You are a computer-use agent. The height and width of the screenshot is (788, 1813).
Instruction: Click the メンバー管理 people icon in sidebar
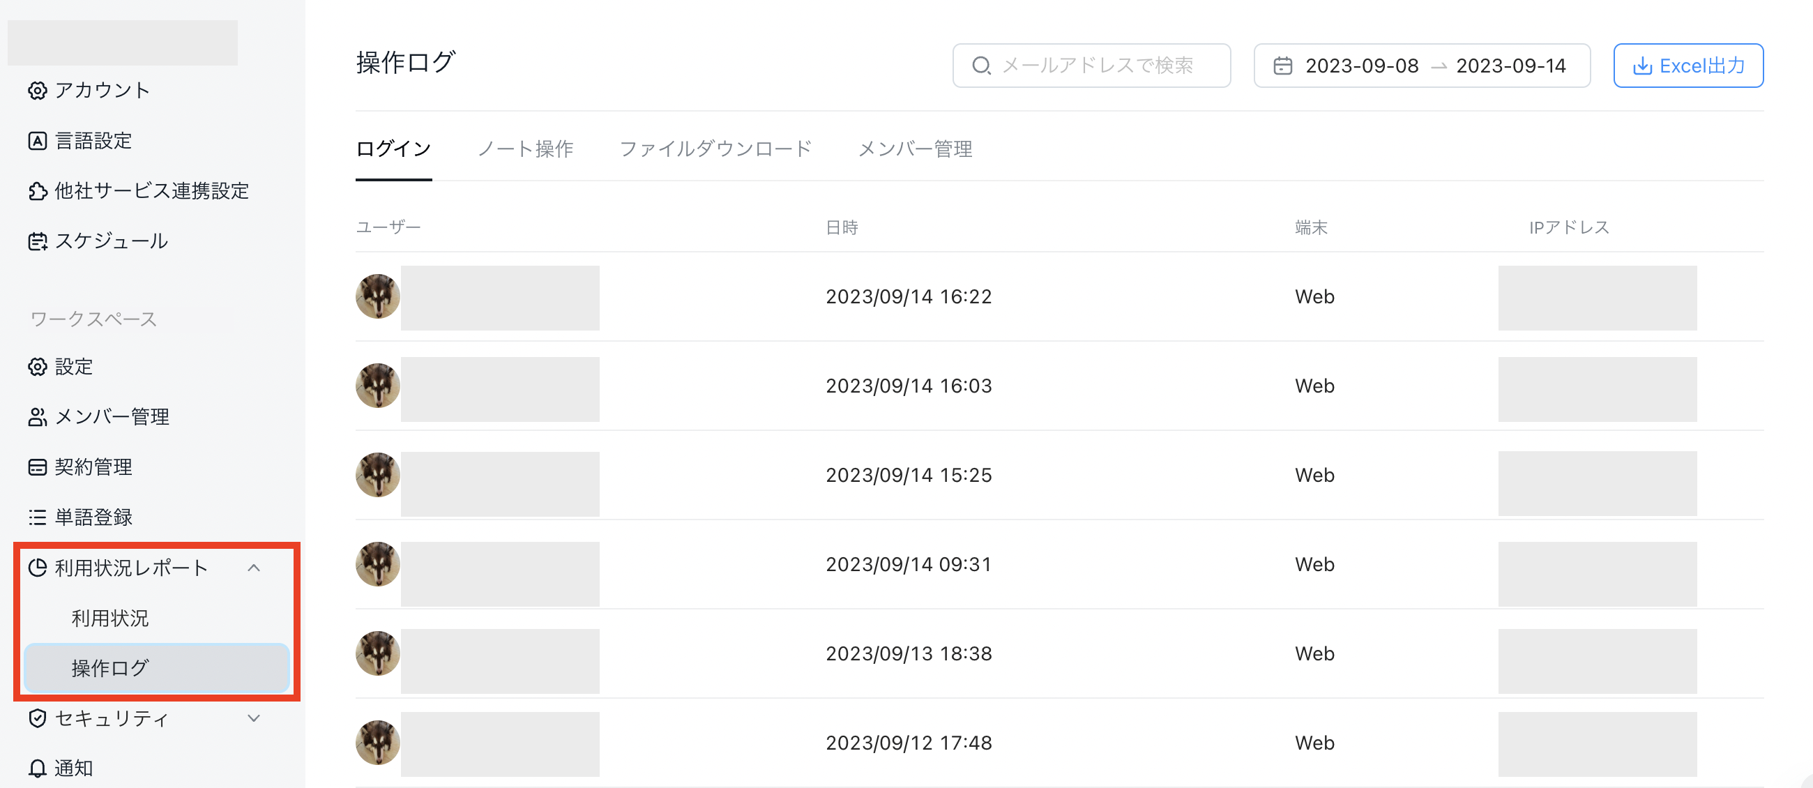37,417
